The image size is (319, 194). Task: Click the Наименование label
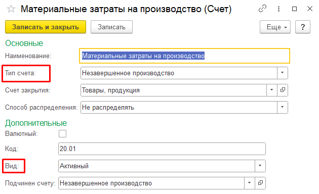(x=28, y=56)
